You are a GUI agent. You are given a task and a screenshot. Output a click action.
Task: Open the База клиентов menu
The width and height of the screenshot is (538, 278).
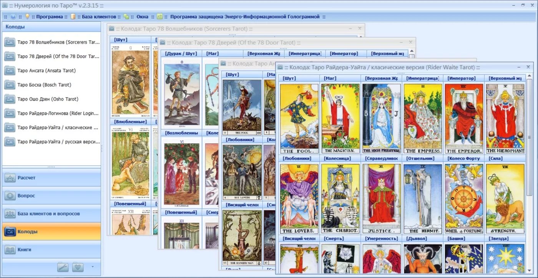pos(99,17)
